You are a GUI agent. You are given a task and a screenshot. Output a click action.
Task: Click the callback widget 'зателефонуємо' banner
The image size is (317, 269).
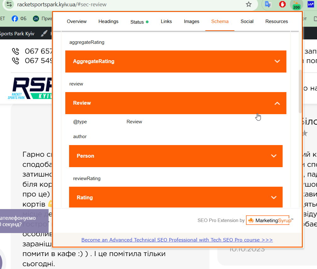pyautogui.click(x=24, y=221)
